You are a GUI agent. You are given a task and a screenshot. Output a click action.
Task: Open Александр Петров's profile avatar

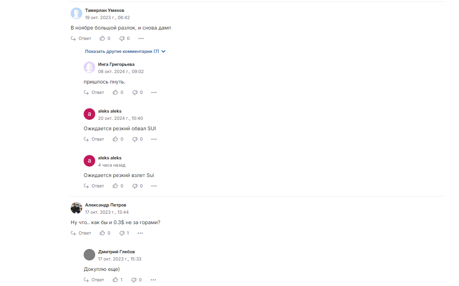[76, 208]
